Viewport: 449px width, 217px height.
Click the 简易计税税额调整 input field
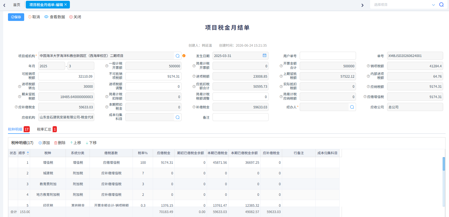[240, 97]
